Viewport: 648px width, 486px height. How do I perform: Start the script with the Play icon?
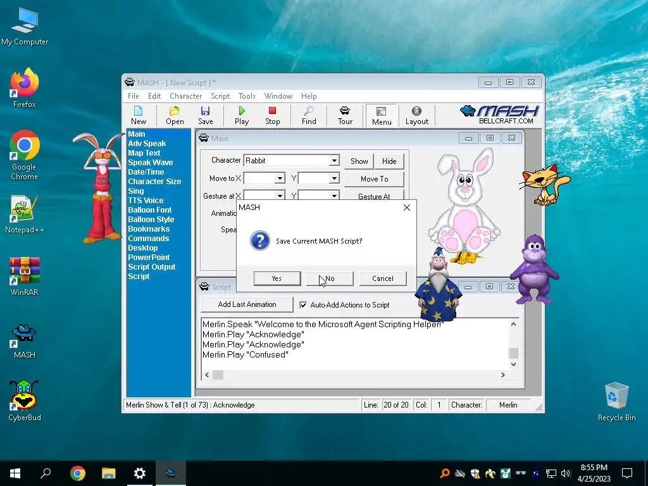pos(242,115)
